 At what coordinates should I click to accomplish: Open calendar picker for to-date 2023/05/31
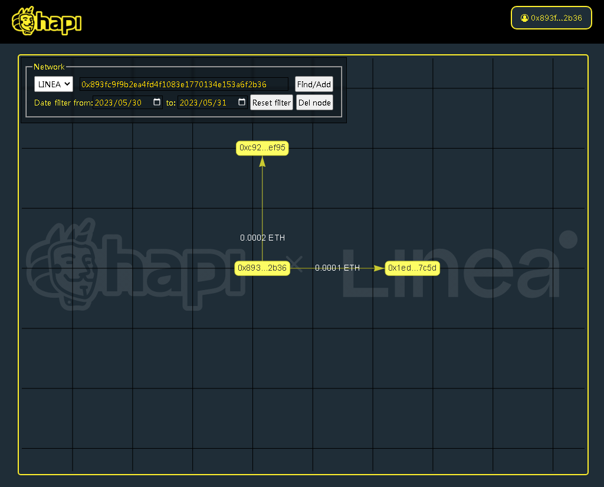[x=241, y=102]
